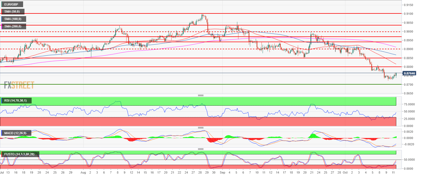Click the current price tag 0.87646
Image resolution: width=421 pixels, height=176 pixels.
tap(409, 73)
